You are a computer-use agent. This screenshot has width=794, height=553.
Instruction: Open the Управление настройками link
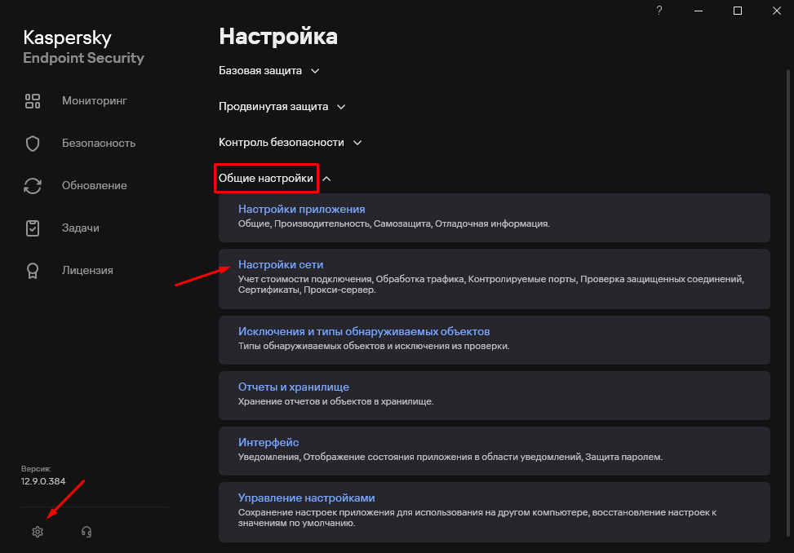306,498
